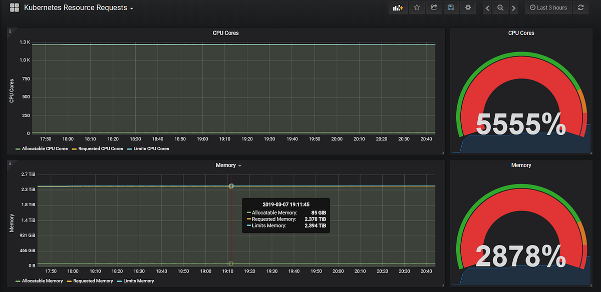Open the Share dashboard icon
601x292 pixels.
click(x=434, y=7)
